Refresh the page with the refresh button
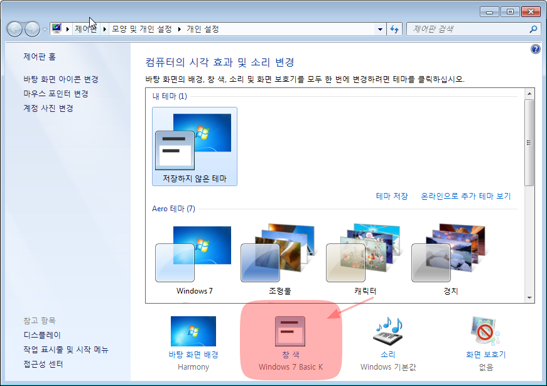The height and width of the screenshot is (386, 547). tap(394, 30)
